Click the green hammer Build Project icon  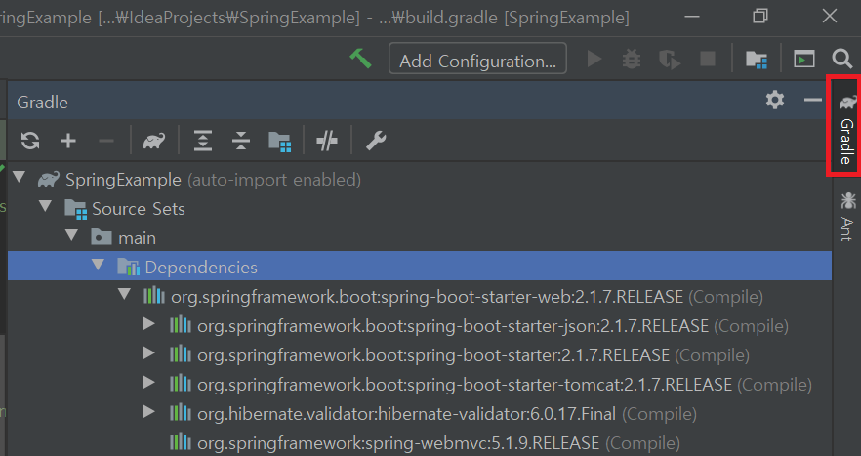point(361,59)
